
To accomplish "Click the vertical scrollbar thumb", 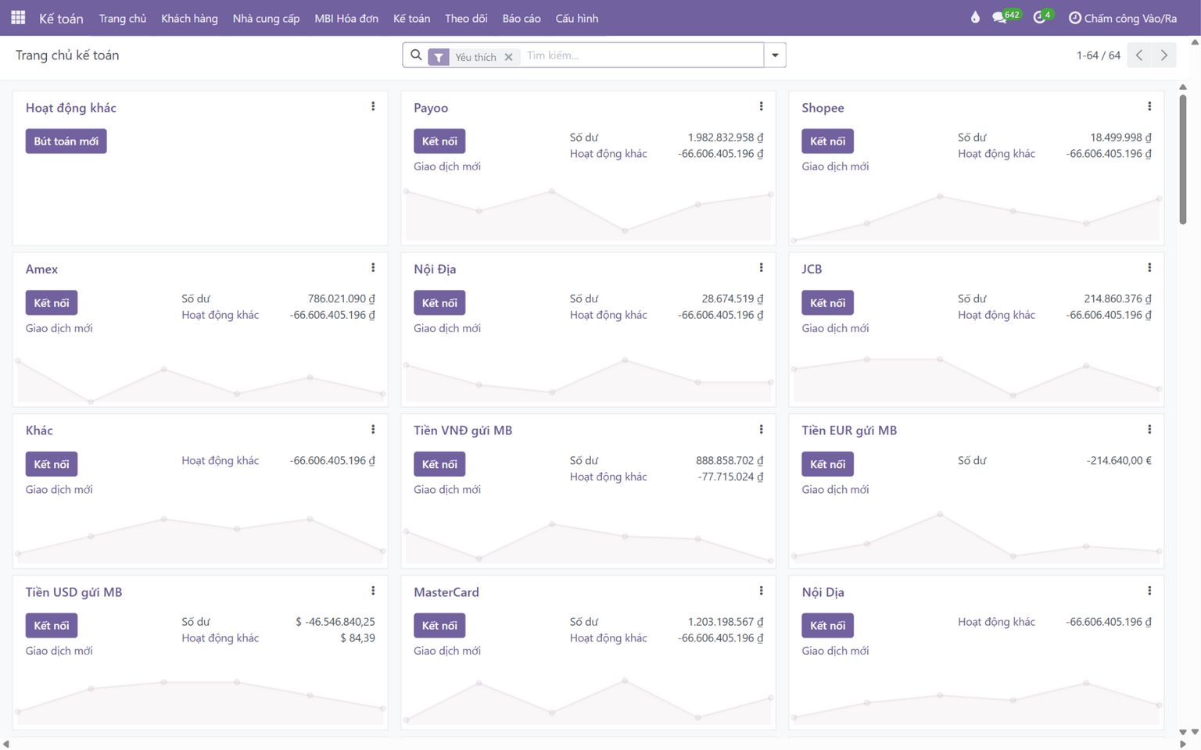I will (1183, 159).
